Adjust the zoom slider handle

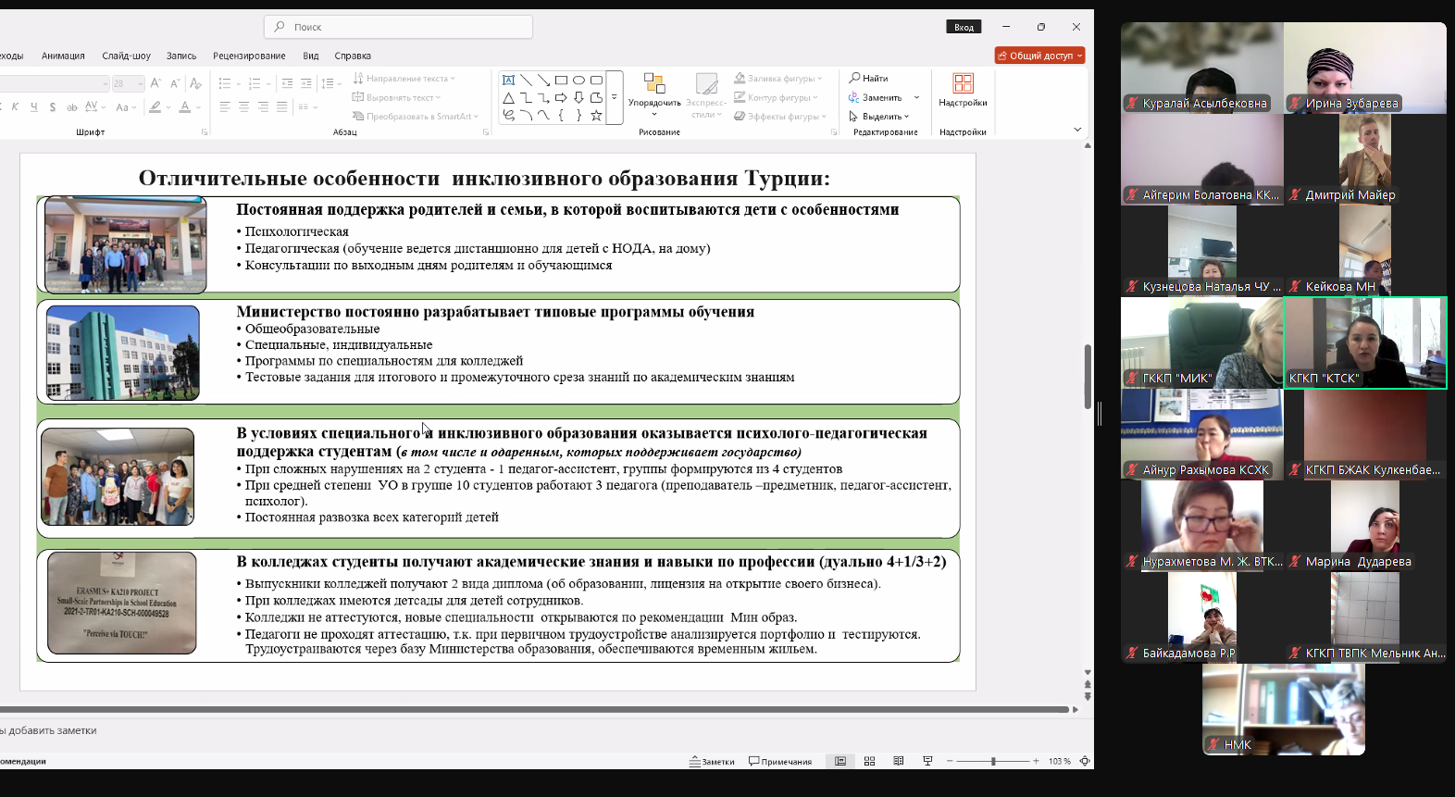click(993, 761)
